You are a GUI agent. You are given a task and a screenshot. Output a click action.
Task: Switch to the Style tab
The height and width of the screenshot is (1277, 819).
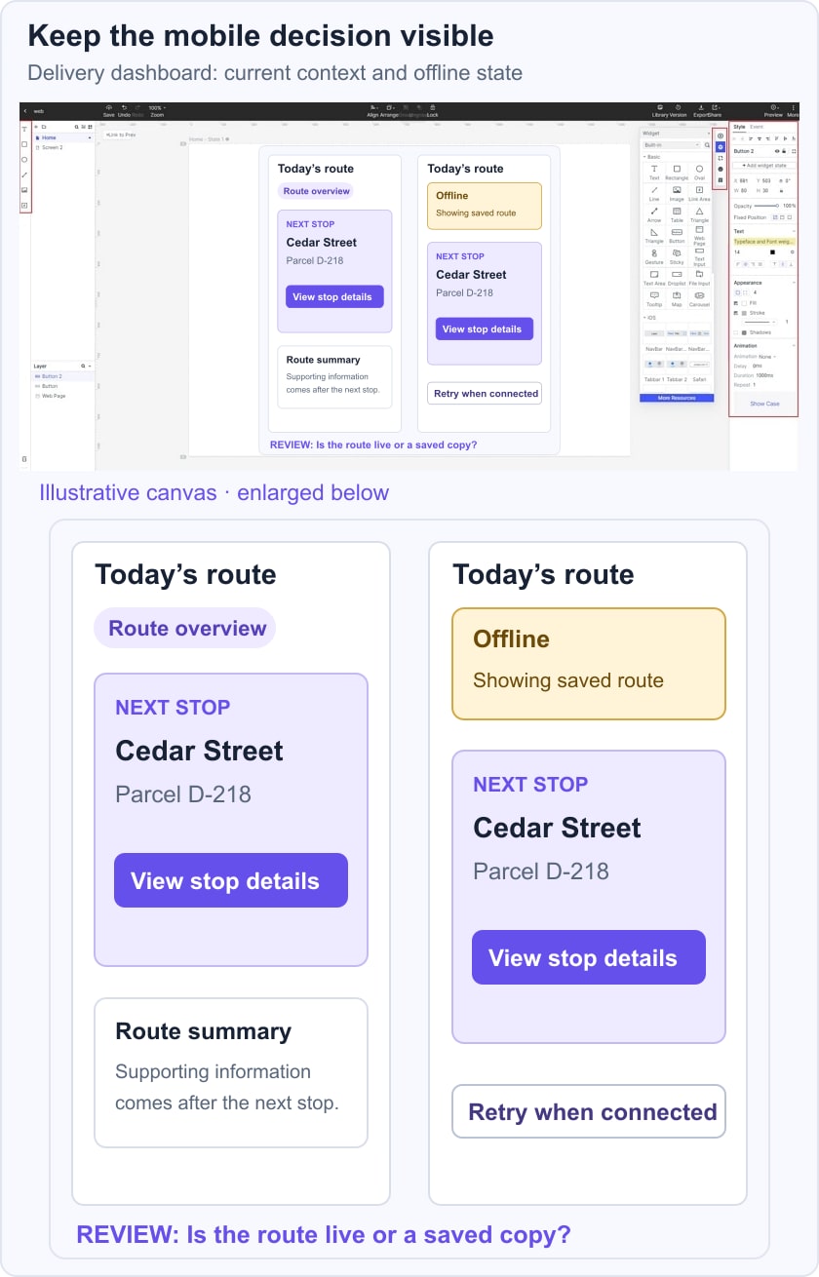click(739, 127)
